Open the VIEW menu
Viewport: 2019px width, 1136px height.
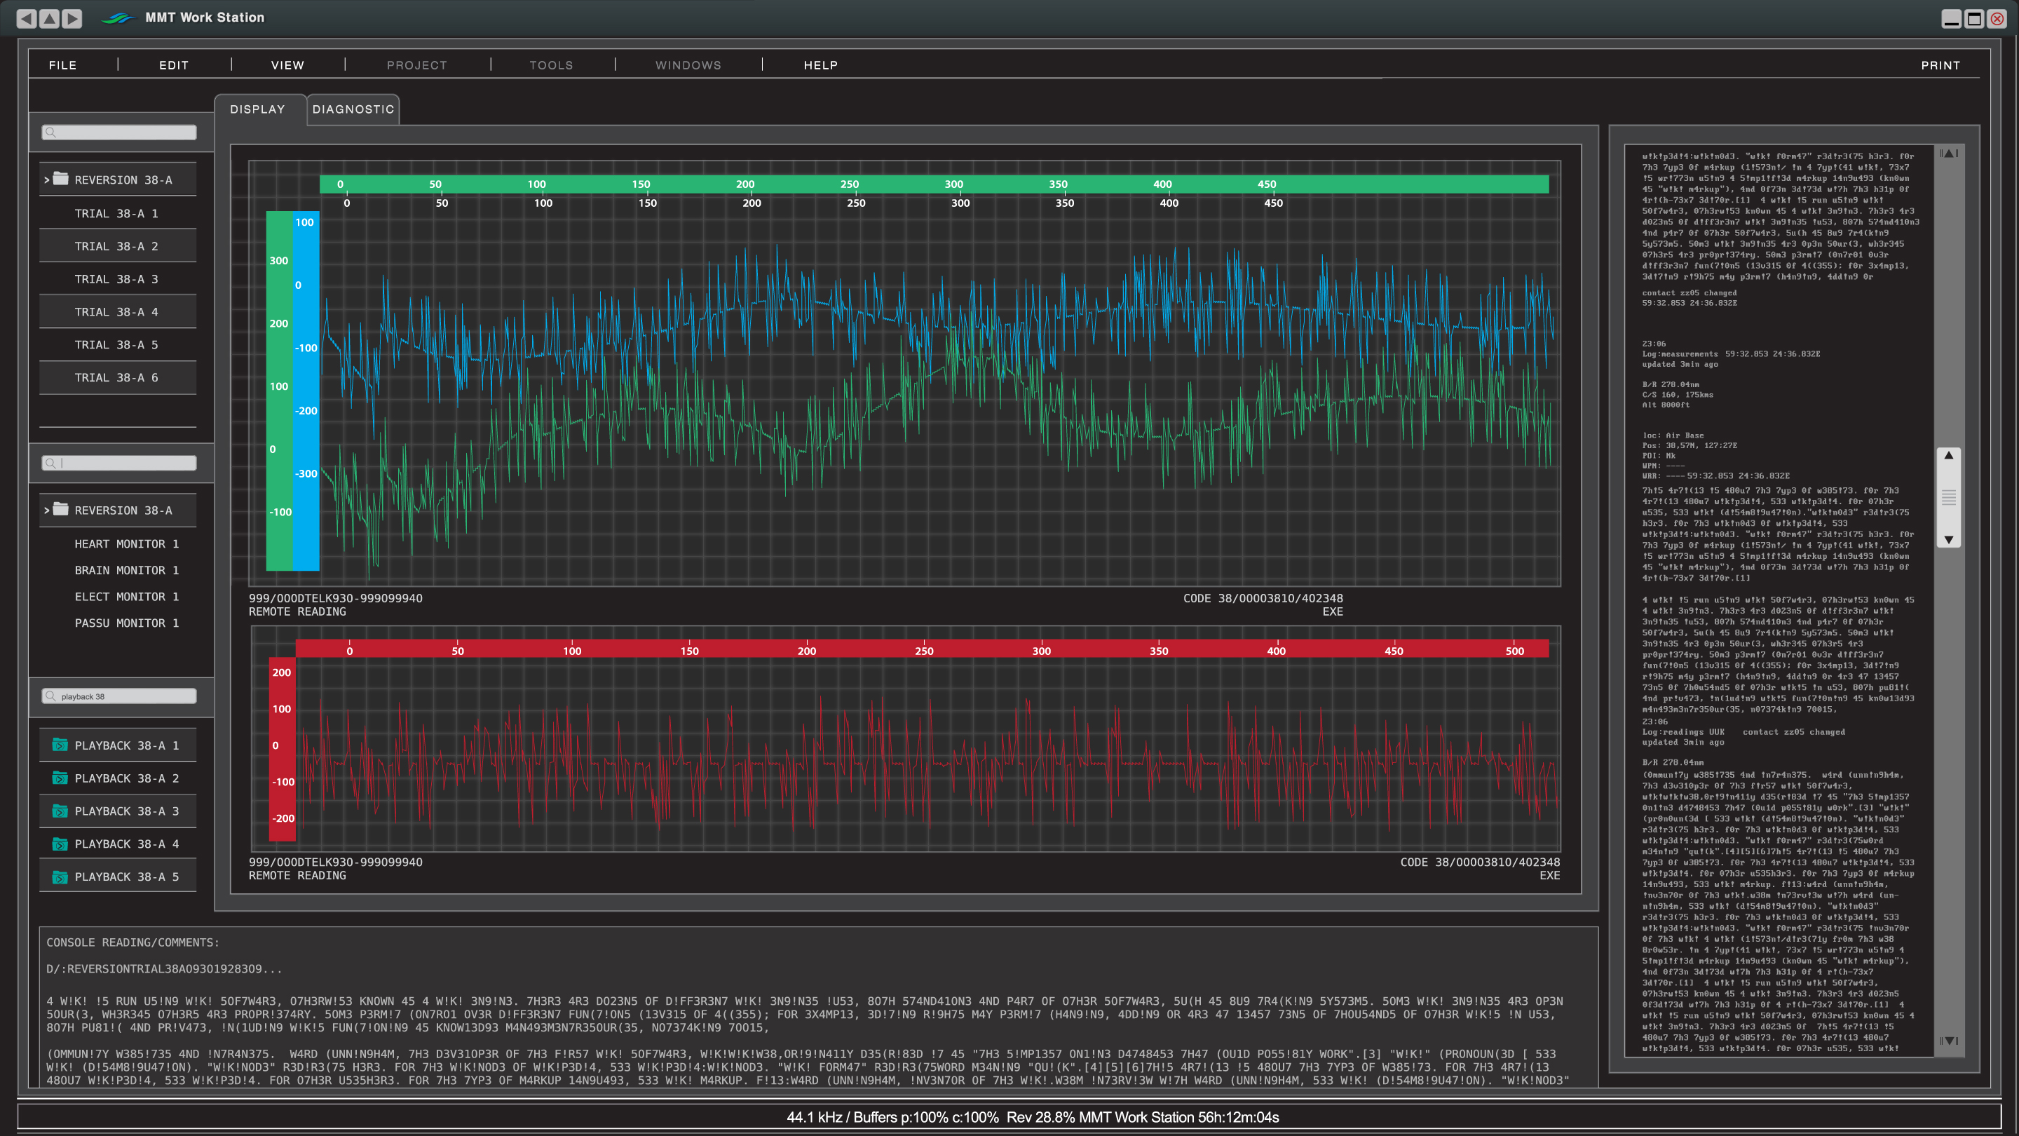point(287,65)
